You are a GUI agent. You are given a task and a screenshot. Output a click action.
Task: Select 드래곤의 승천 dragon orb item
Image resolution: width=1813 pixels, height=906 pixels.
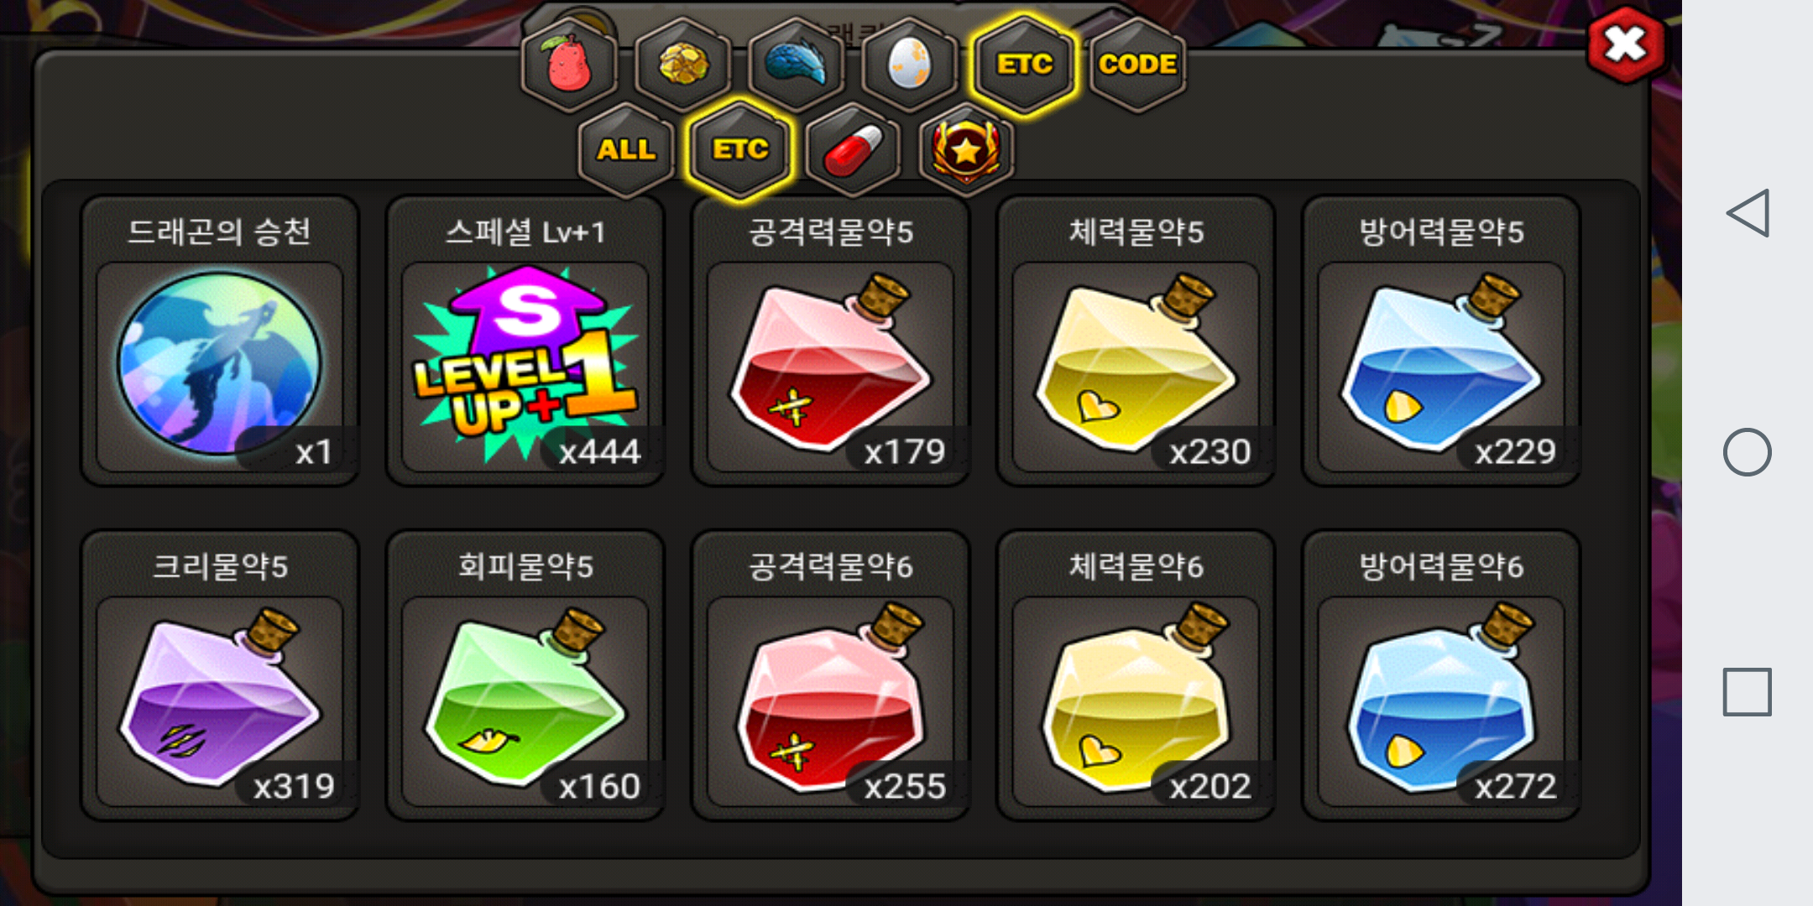[x=220, y=341]
